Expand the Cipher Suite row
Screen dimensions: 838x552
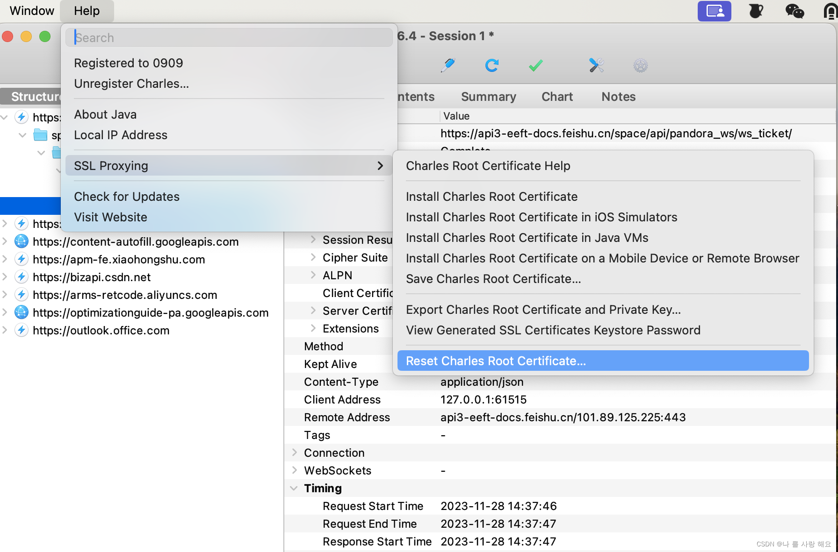[313, 257]
